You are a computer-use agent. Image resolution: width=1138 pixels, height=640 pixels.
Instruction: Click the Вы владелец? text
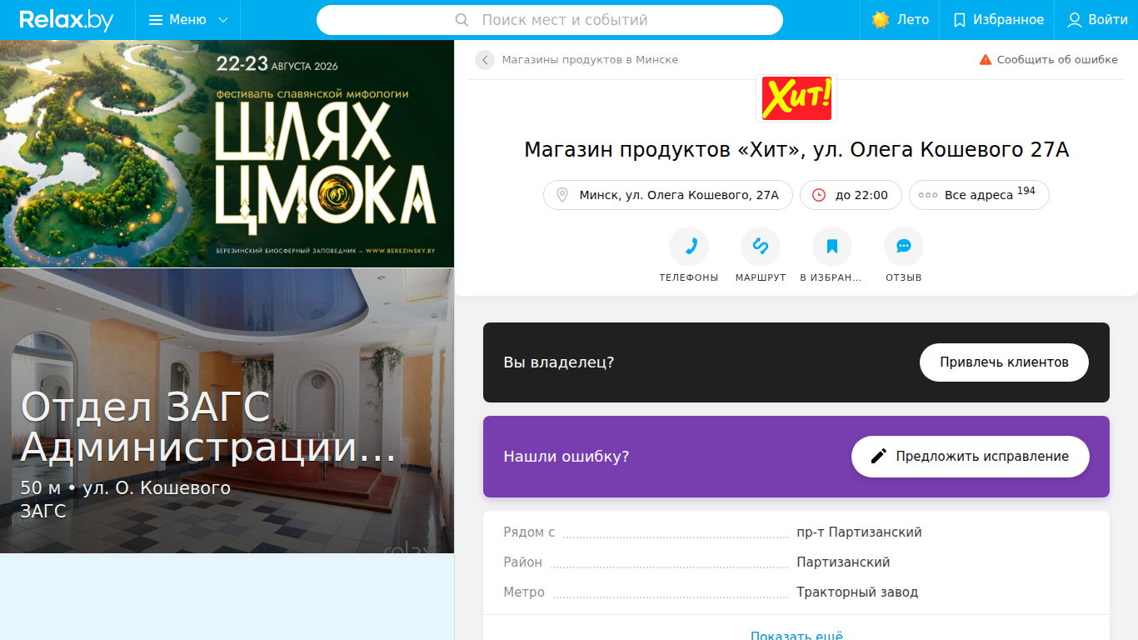click(559, 362)
